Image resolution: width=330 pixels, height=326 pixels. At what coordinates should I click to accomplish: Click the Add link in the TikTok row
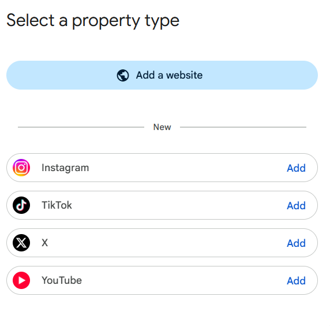point(296,206)
